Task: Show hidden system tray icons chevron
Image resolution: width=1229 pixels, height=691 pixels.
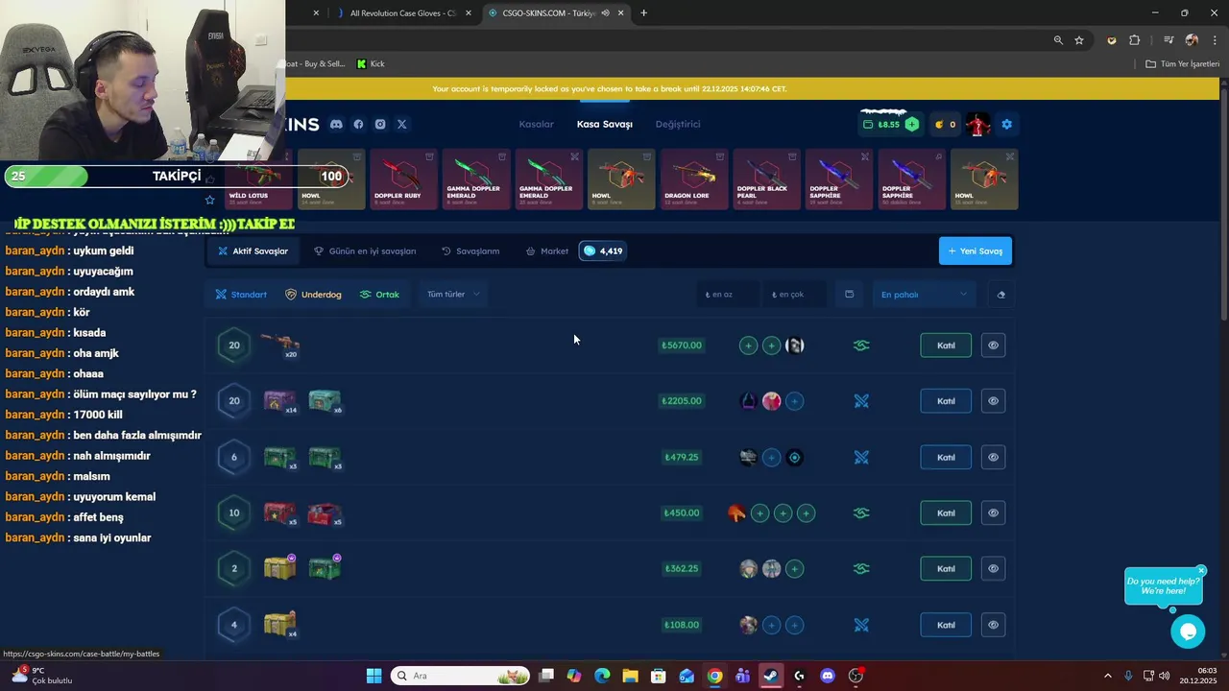Action: (x=1107, y=676)
